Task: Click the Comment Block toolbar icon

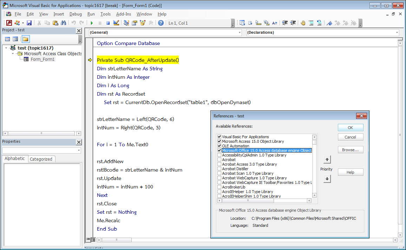Action: (311, 23)
